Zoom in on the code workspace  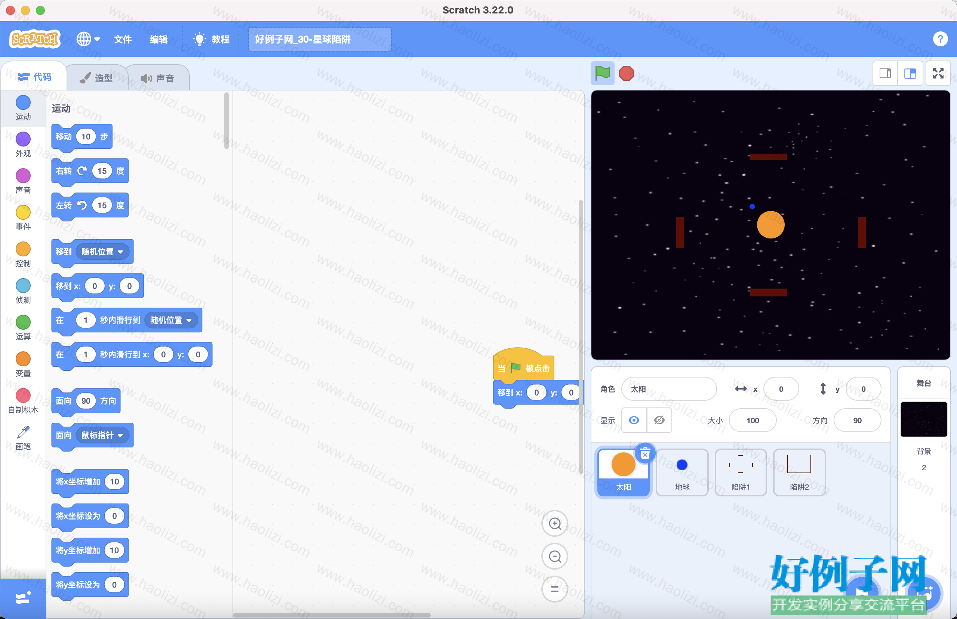[x=555, y=523]
